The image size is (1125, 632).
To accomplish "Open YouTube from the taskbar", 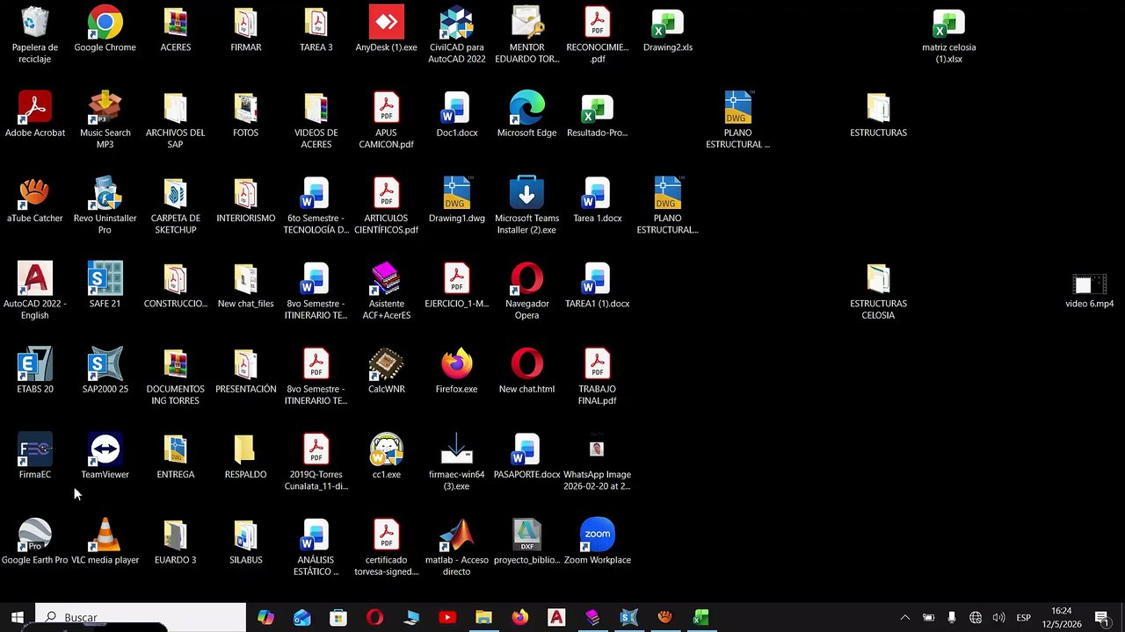I will (447, 617).
